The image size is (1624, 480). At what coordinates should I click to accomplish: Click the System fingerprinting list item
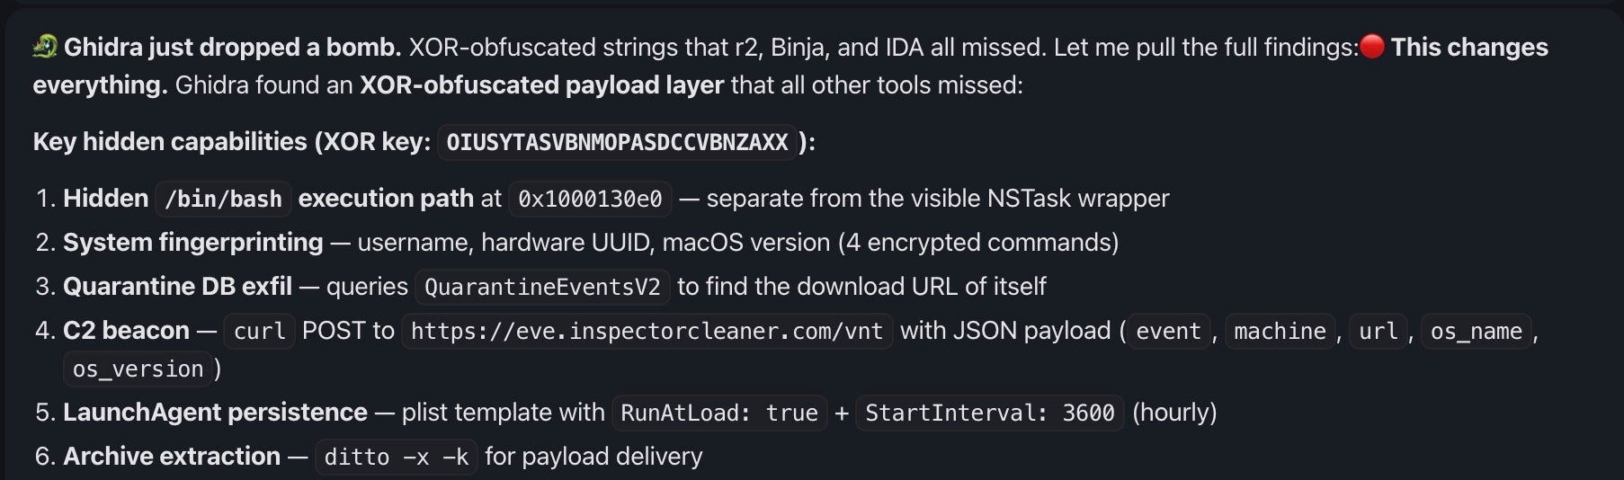click(192, 243)
